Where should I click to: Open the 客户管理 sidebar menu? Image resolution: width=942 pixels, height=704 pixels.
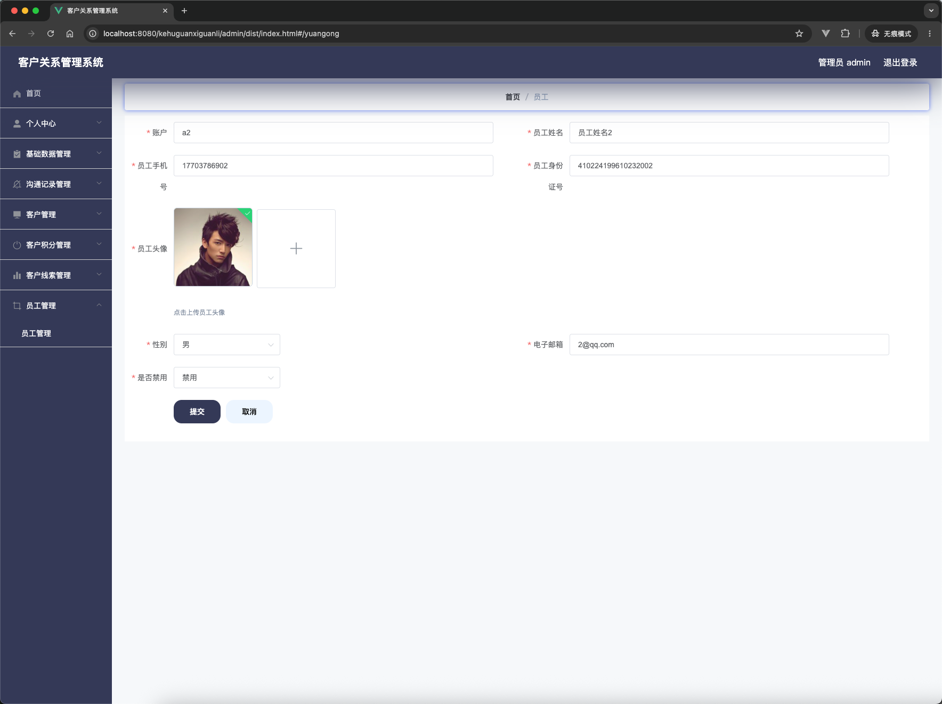tap(56, 215)
